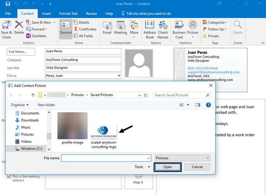Click the Save icon in title bar
Screen dimensions: 266x195
coord(8,4)
